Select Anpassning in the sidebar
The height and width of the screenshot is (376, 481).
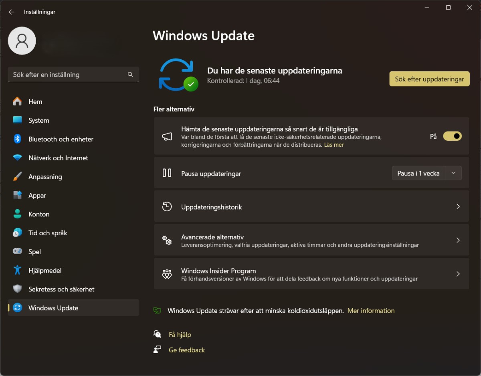click(73, 177)
